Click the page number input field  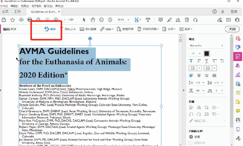coord(65,20)
